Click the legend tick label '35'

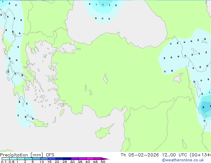coord(80,162)
